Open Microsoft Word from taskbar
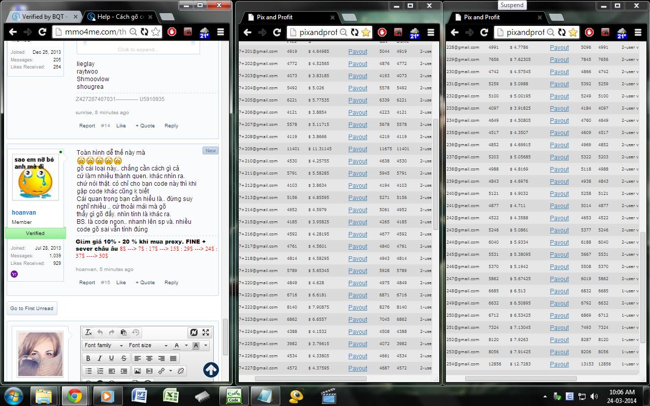The image size is (650, 406). 139,396
